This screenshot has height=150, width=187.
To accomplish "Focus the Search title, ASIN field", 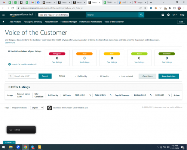I will 25,76.
